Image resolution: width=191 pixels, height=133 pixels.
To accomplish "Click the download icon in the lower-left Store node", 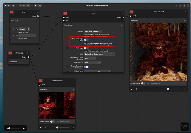I will [x=45, y=127].
